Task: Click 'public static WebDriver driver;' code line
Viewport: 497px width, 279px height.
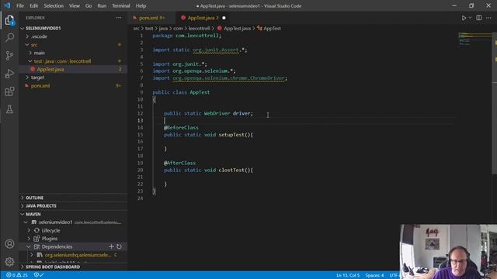Action: 208,113
